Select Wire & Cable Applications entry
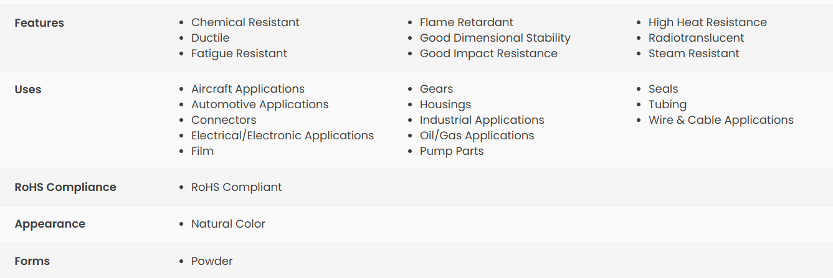The height and width of the screenshot is (278, 833). pos(721,120)
